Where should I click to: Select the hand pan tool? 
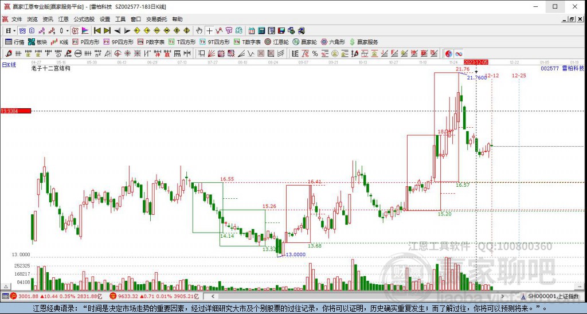pyautogui.click(x=199, y=31)
